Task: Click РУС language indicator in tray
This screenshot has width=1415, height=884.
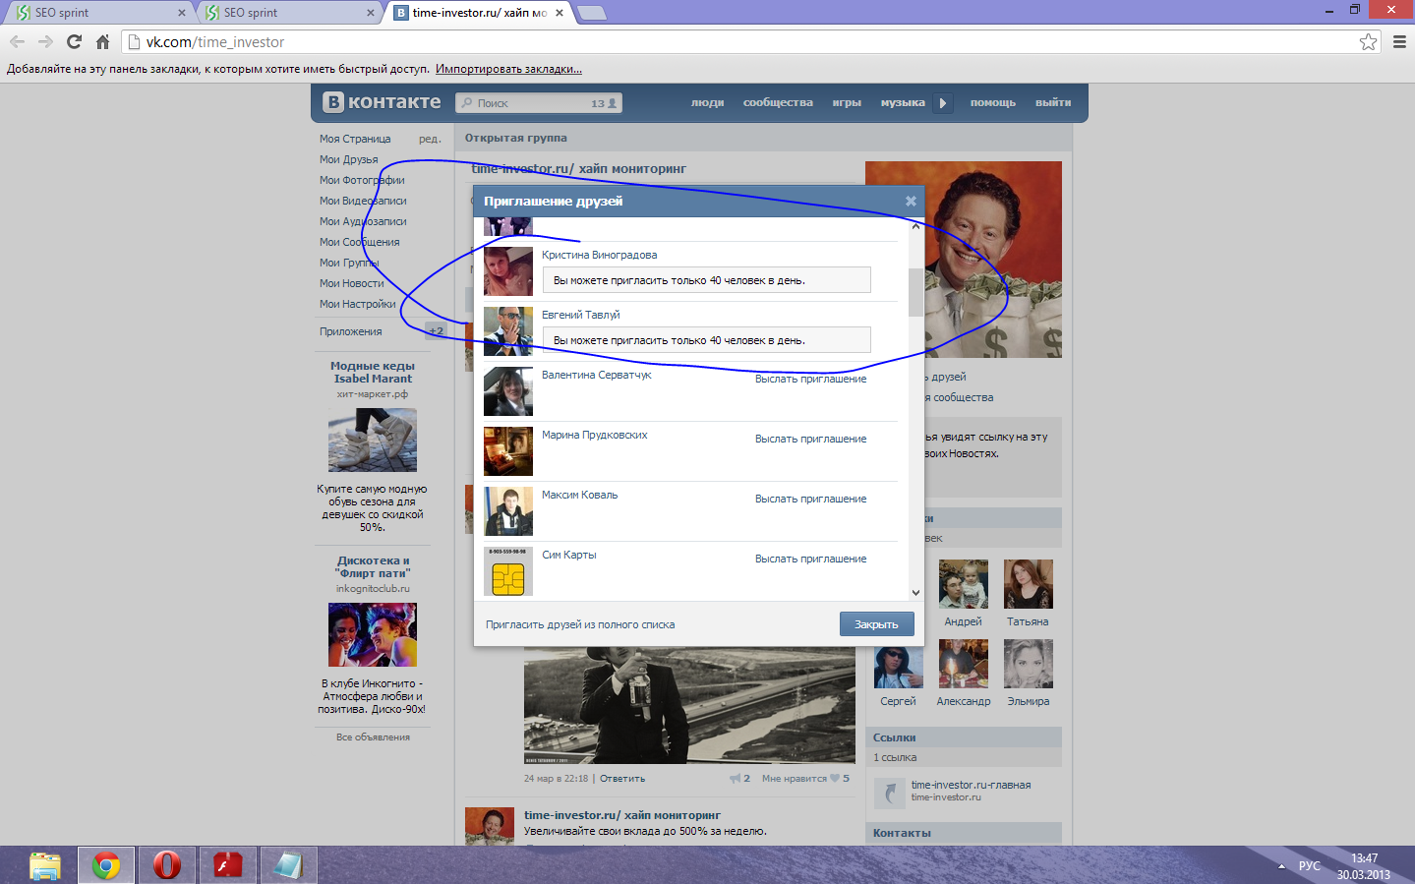Action: (x=1310, y=866)
